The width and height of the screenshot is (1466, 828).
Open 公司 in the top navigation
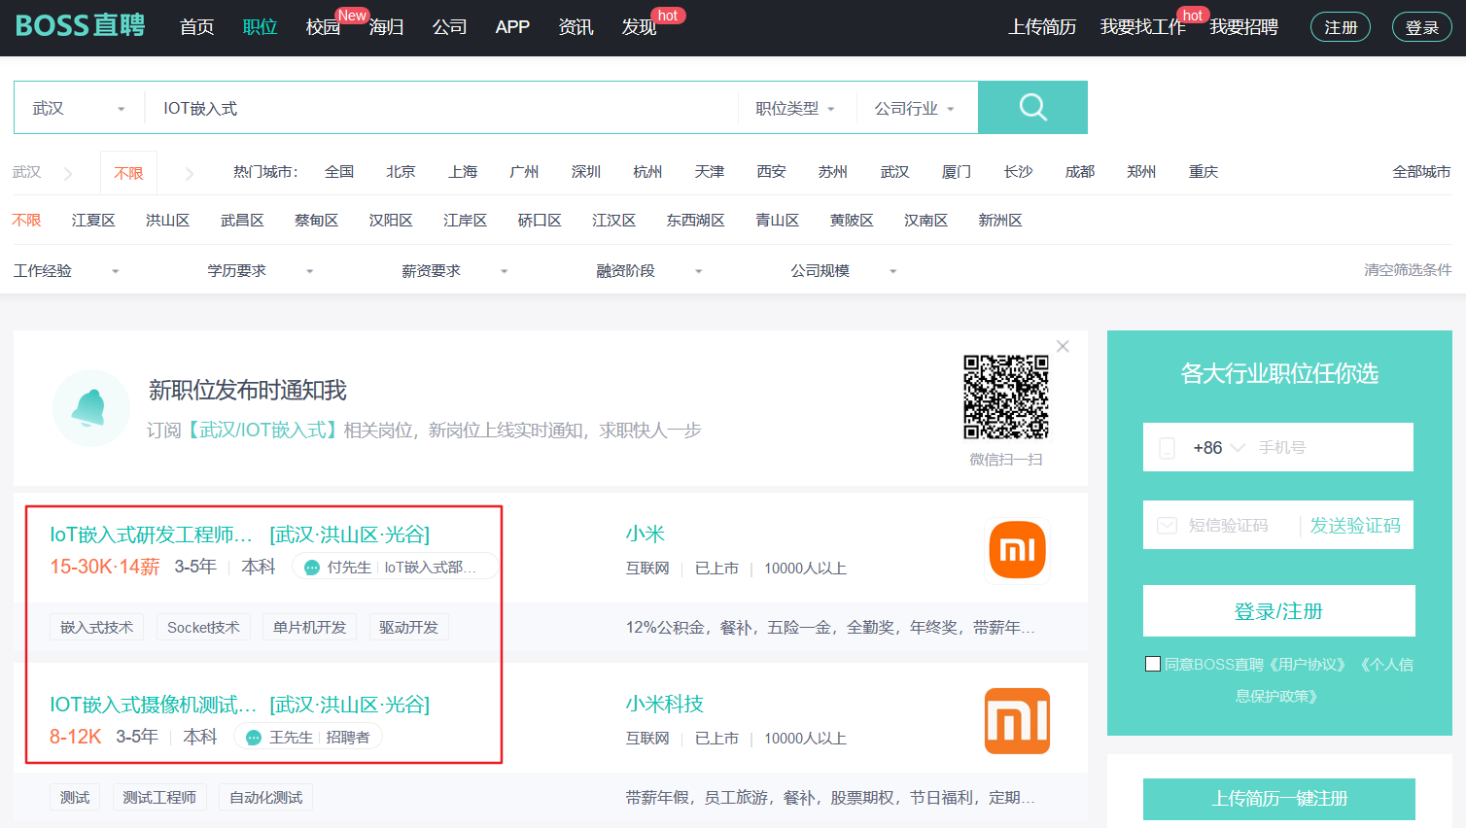[x=449, y=27]
